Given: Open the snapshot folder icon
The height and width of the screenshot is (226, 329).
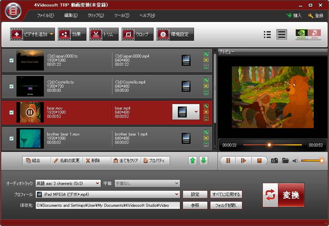Looking at the screenshot, I should coord(285,161).
